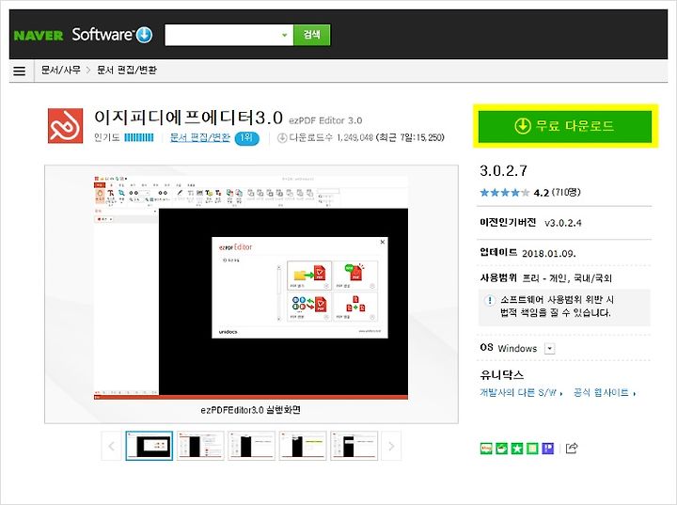
Task: Click the 다운로드수 download count icon
Action: [282, 138]
